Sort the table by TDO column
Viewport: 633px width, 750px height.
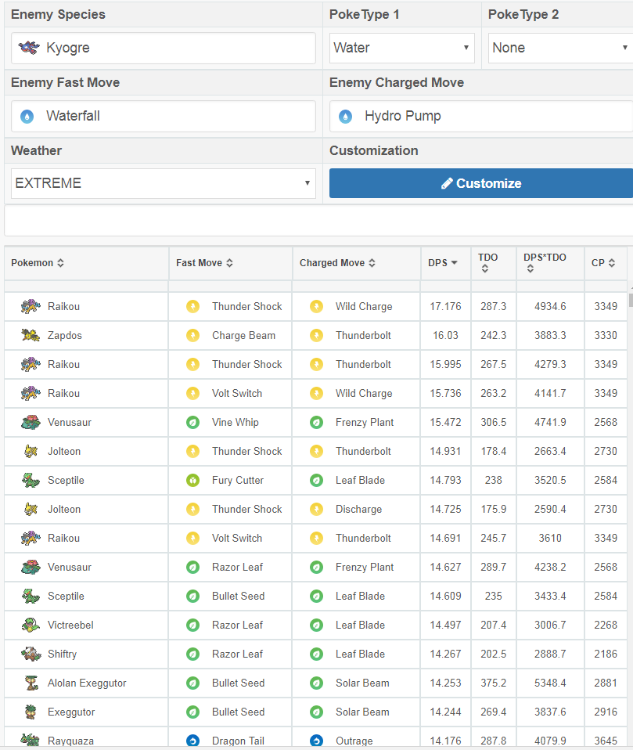(487, 262)
